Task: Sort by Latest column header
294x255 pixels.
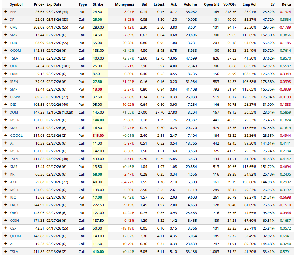Action: point(159,4)
